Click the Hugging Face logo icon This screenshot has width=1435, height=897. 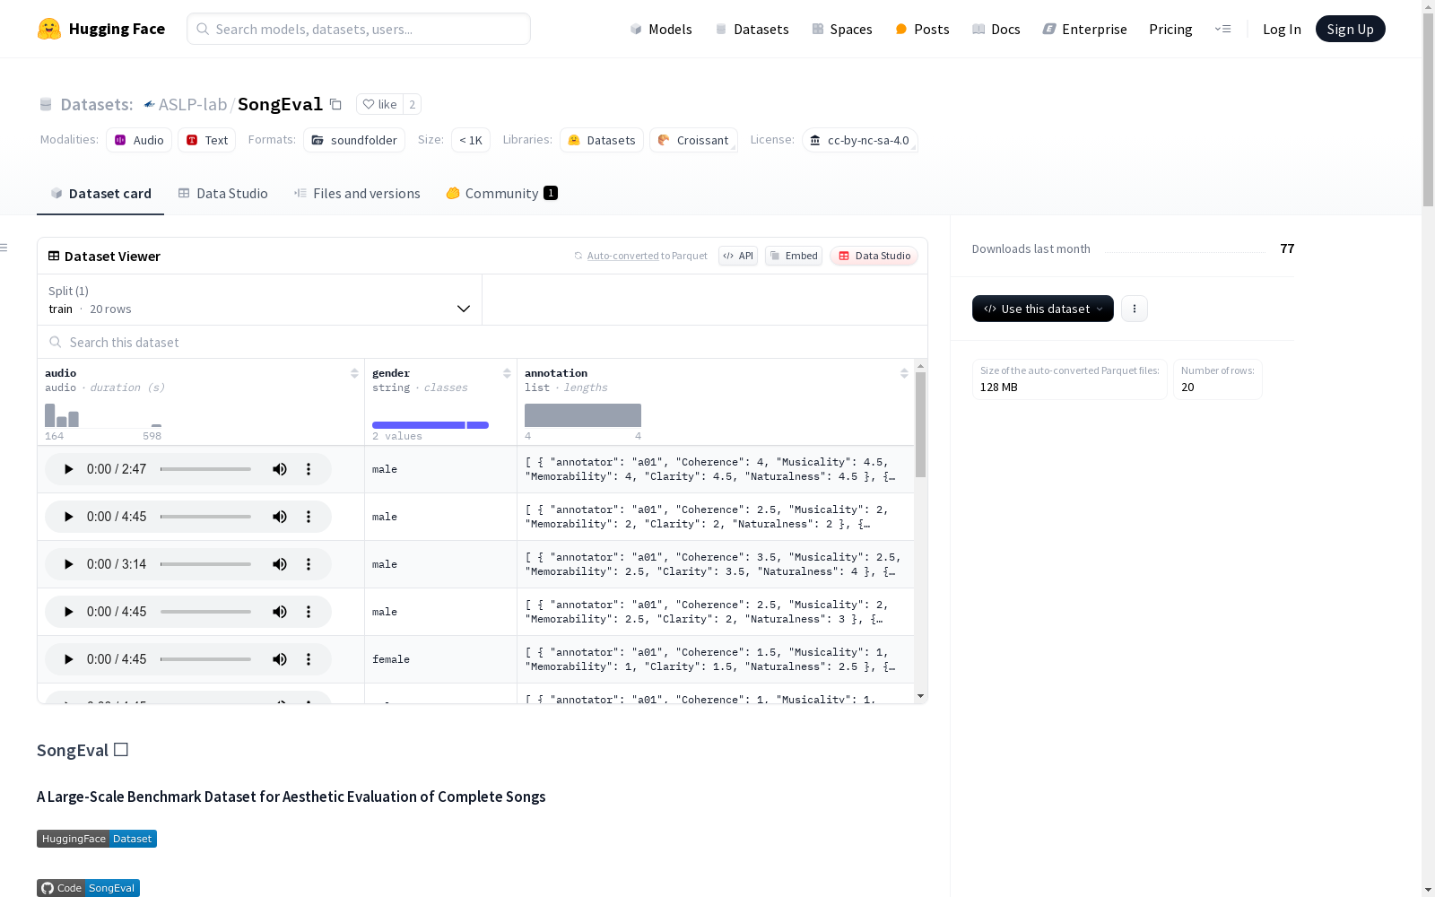pyautogui.click(x=49, y=29)
